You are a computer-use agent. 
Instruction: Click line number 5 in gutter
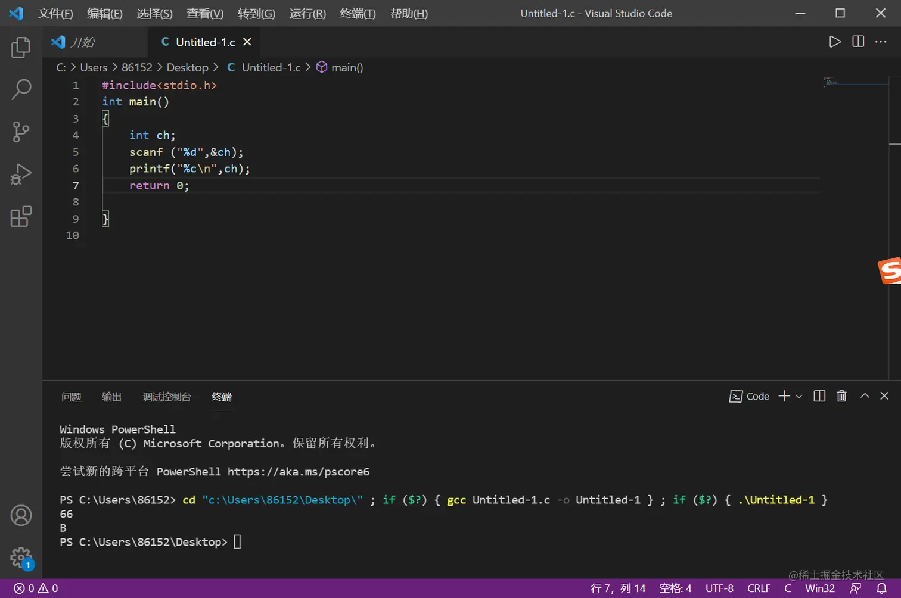pos(76,152)
